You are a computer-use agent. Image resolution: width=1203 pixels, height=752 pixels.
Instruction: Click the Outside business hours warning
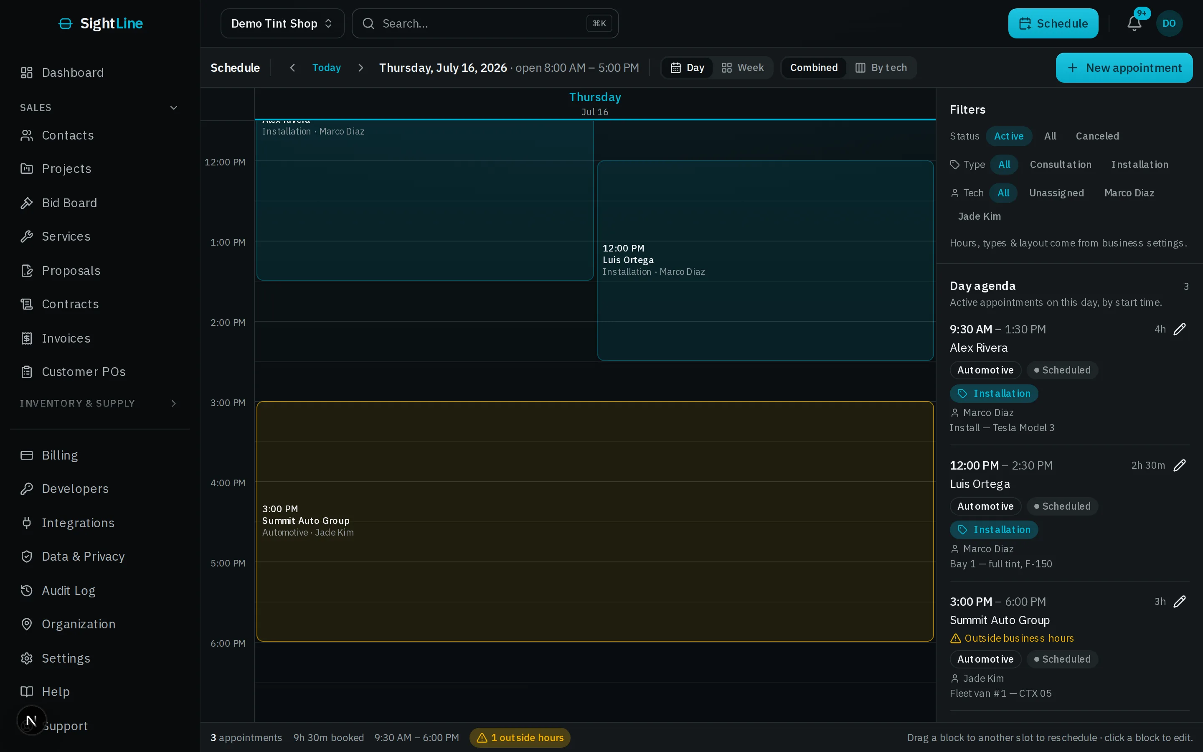click(x=1012, y=638)
